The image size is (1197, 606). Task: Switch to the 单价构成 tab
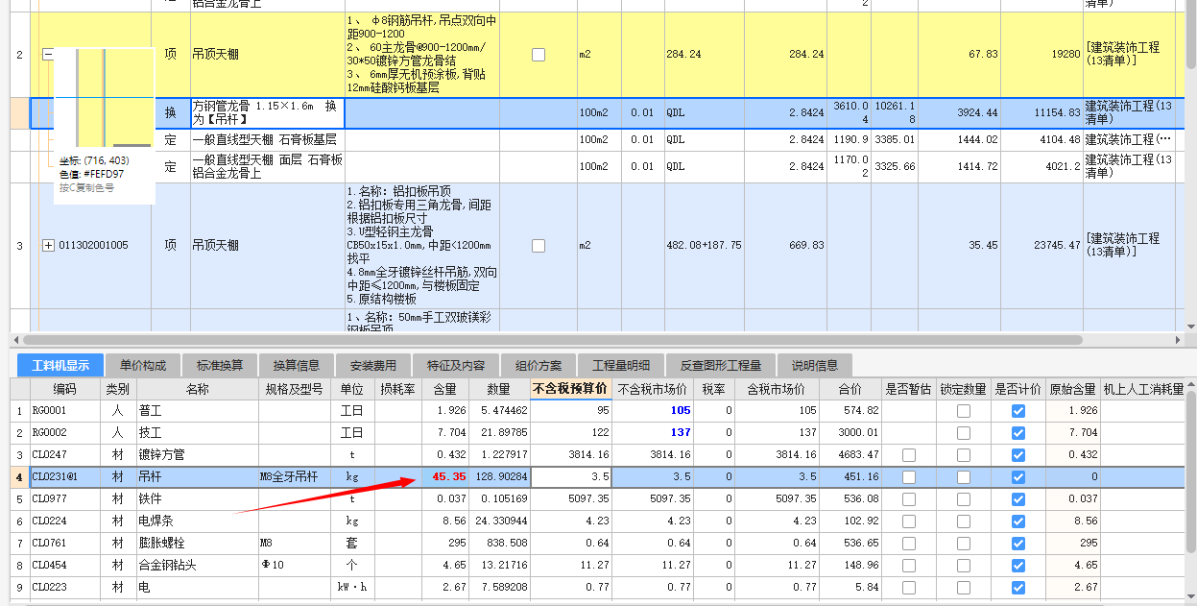pyautogui.click(x=142, y=366)
